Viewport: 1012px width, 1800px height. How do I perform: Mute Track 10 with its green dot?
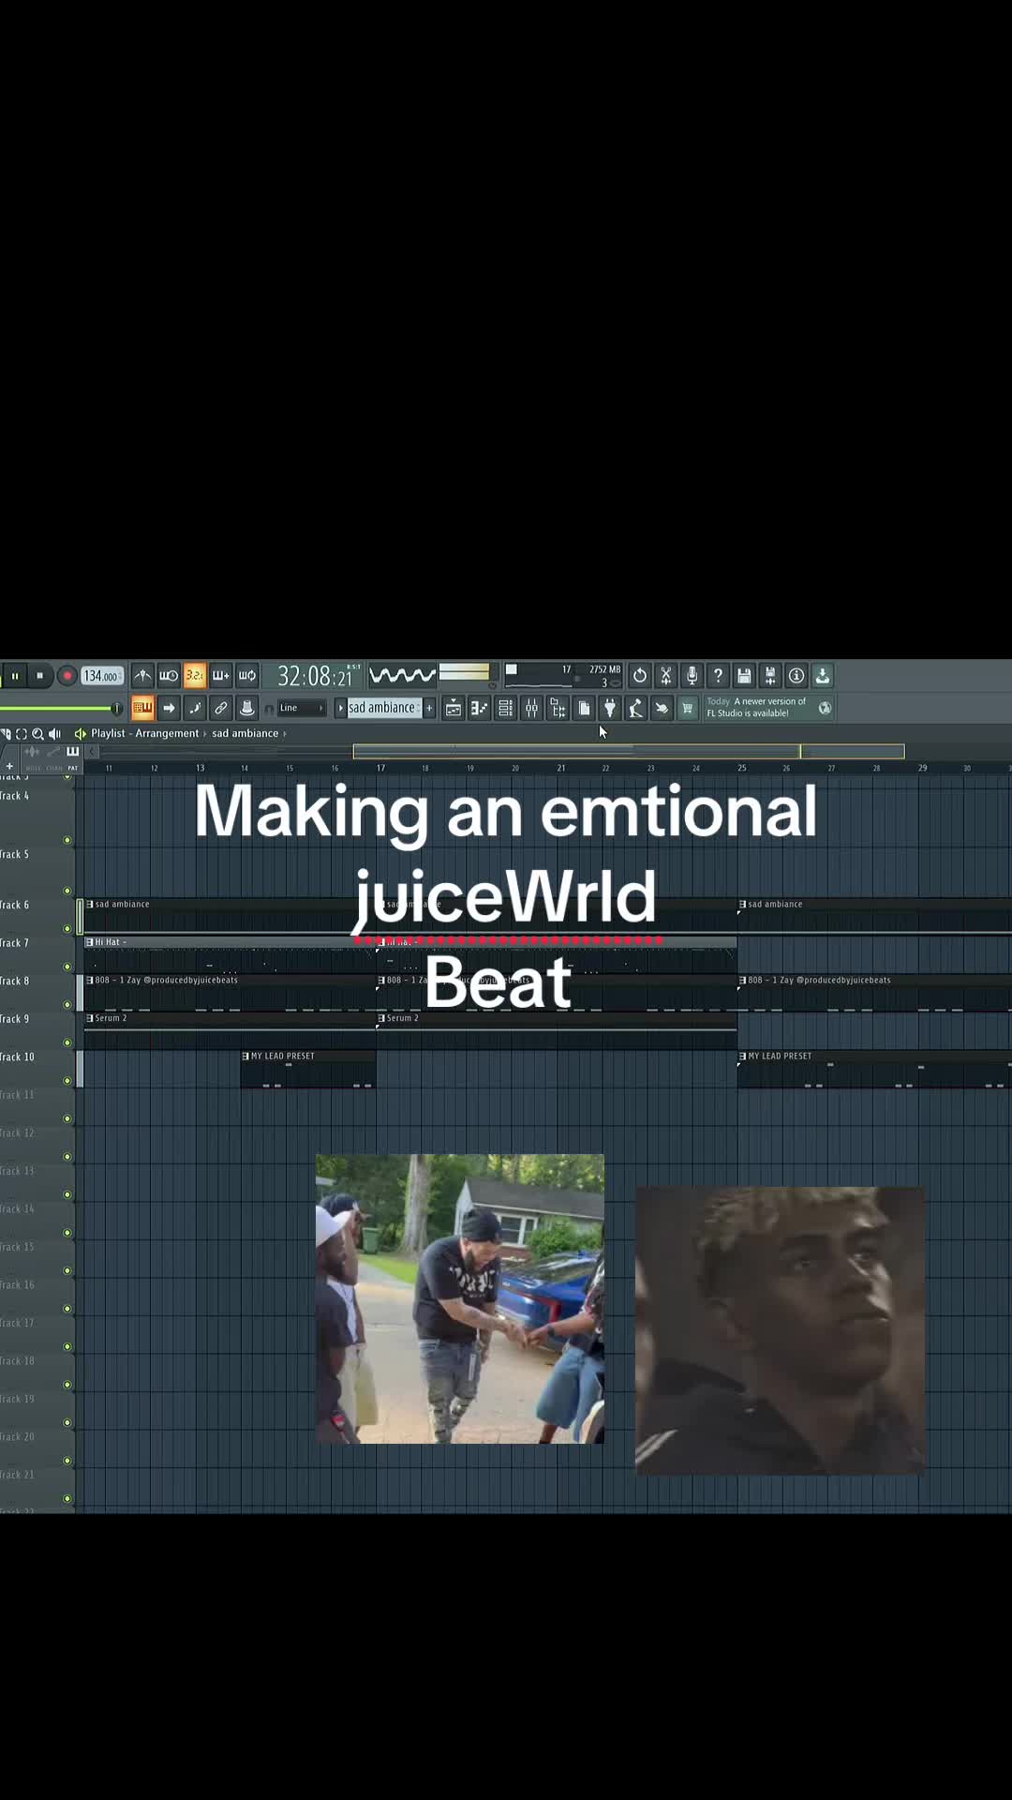(67, 1080)
